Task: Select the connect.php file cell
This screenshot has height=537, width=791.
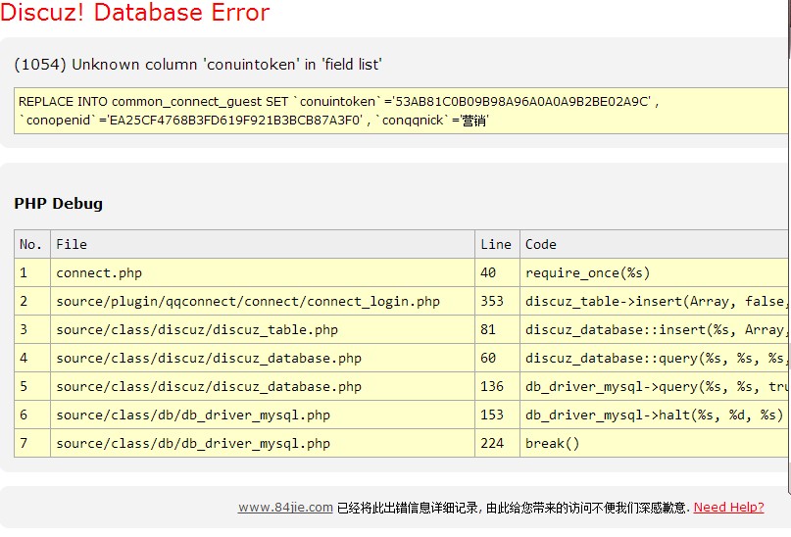Action: coord(263,272)
